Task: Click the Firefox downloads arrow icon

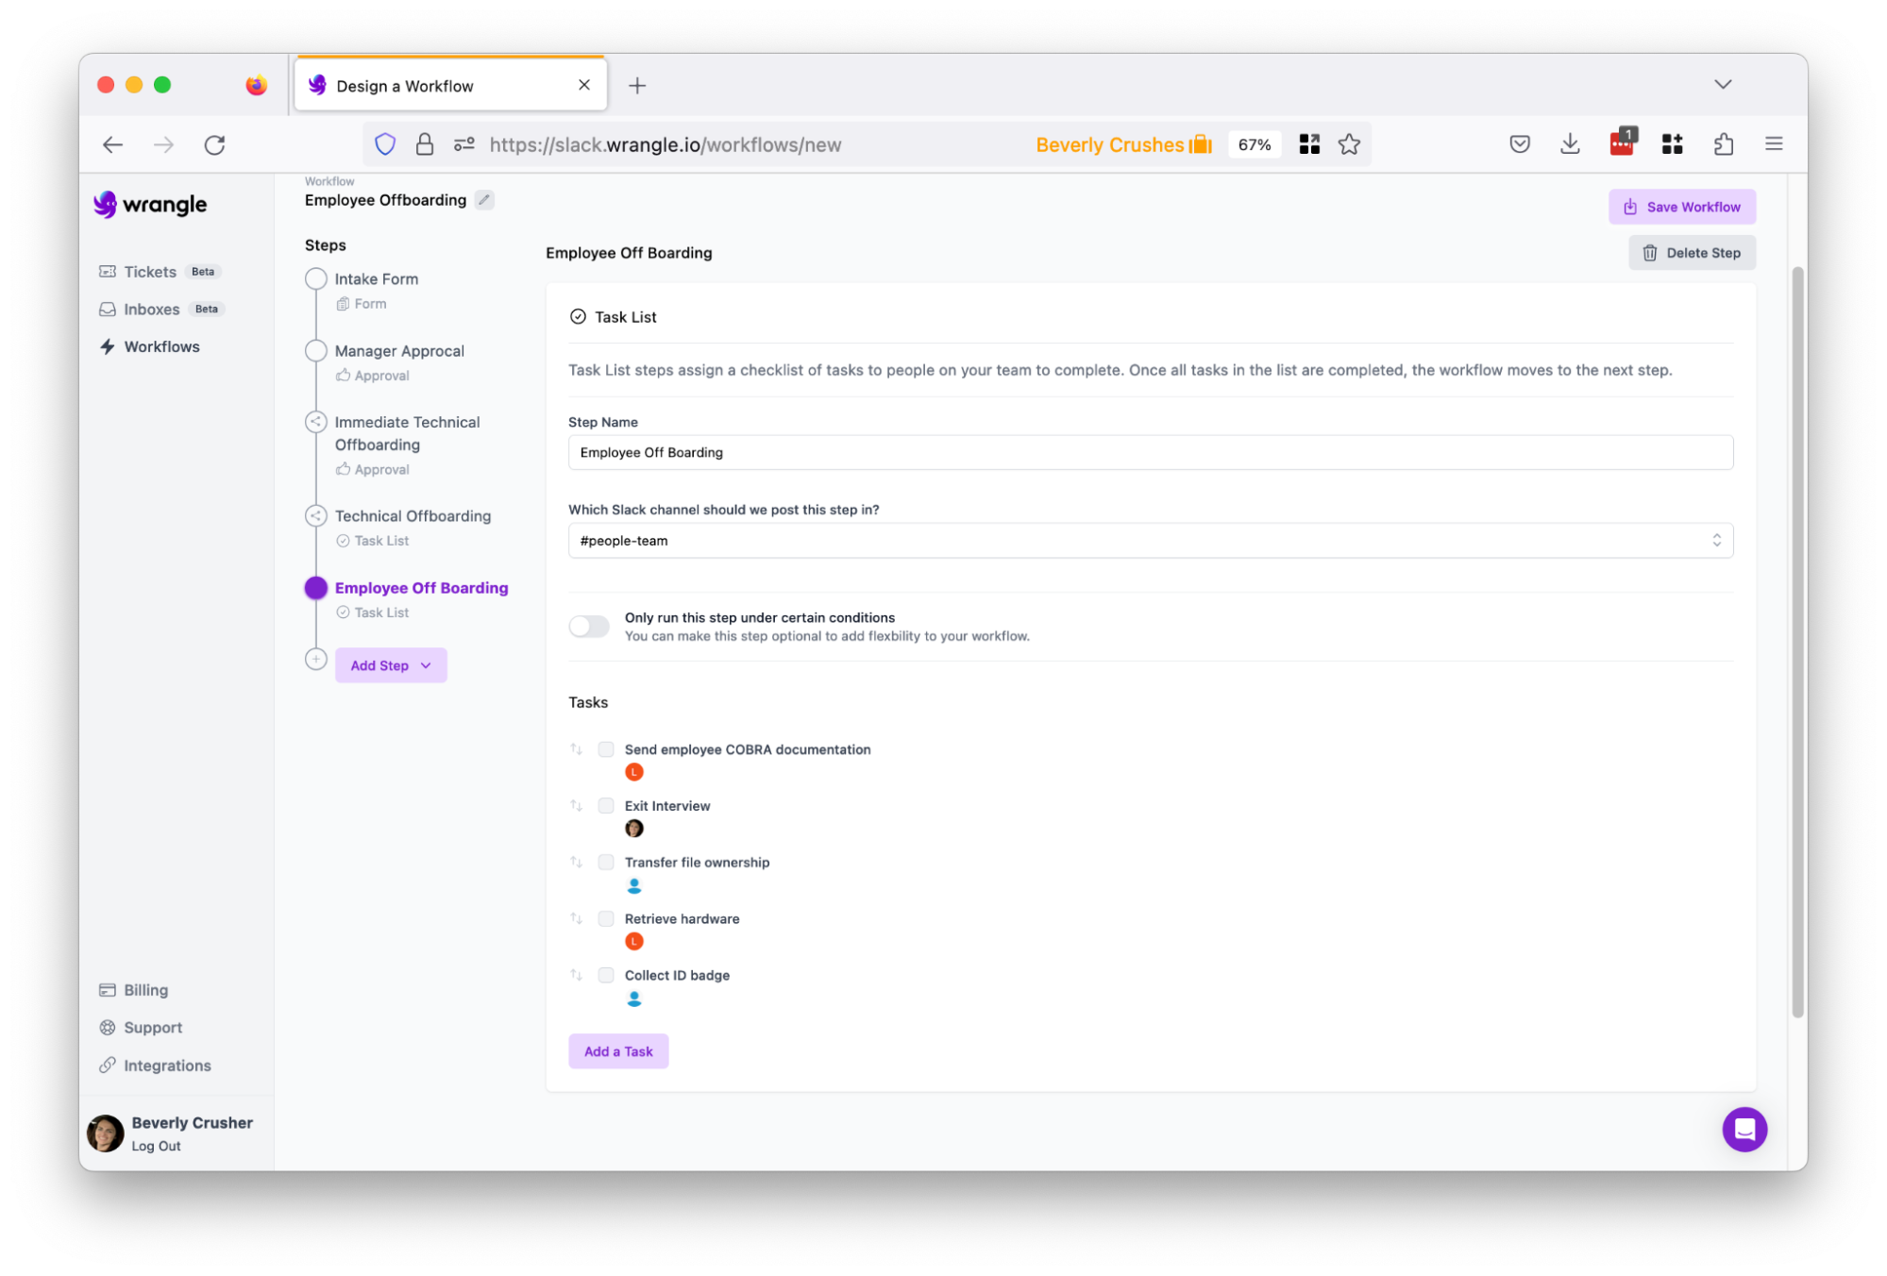Action: [1570, 144]
